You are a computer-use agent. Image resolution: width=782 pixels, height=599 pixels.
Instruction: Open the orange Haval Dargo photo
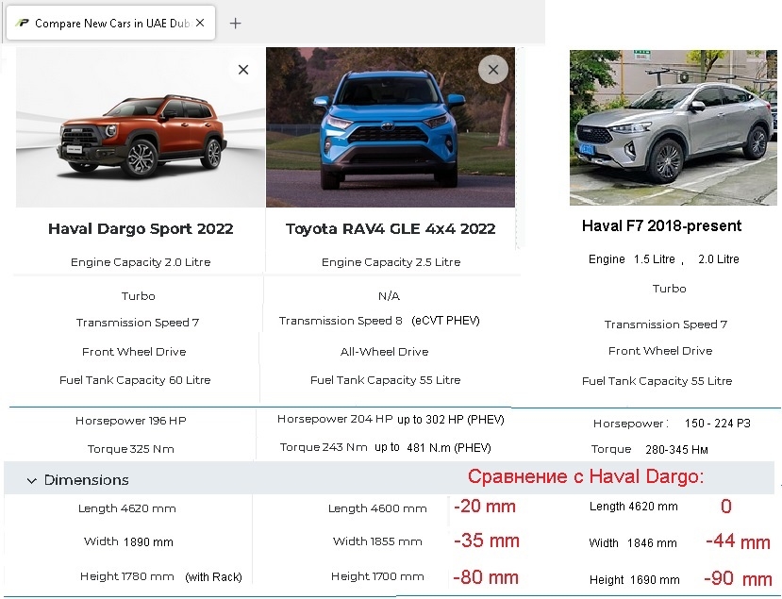[141, 127]
